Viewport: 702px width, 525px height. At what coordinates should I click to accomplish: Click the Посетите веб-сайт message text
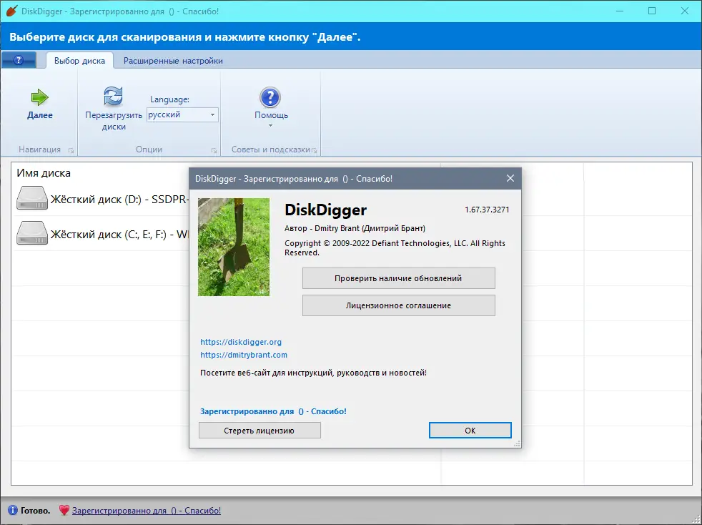click(x=313, y=373)
